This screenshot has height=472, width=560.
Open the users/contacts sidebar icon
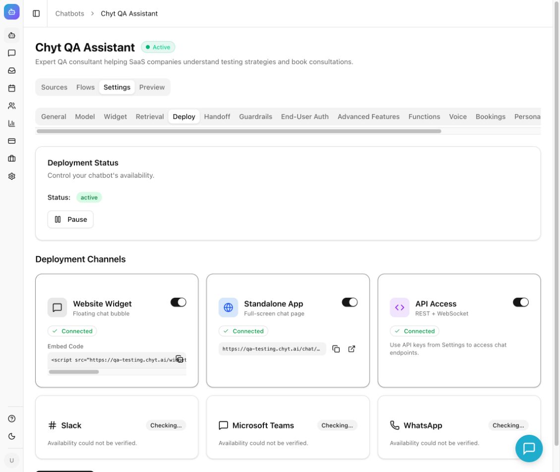(12, 106)
